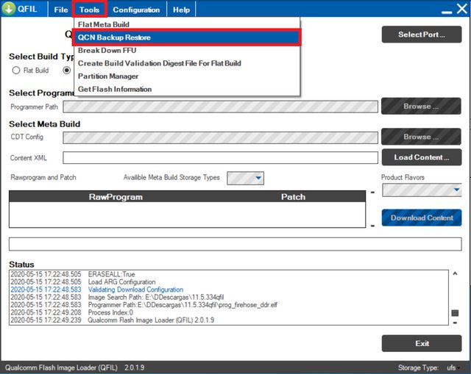Click the status log scroll up arrow

[455, 273]
